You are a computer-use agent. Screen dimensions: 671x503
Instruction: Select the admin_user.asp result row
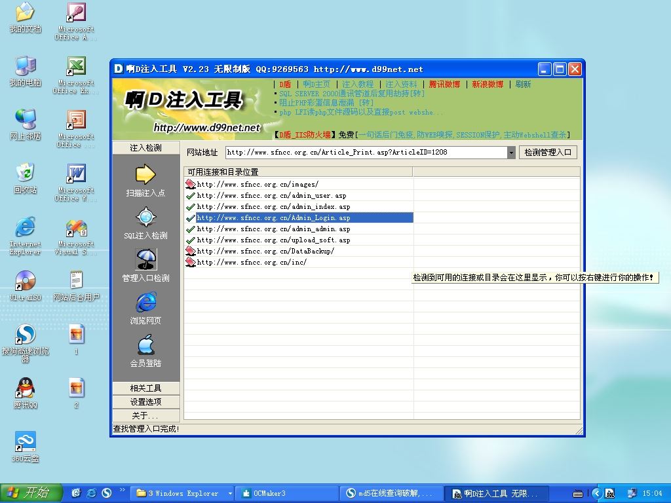tap(299, 195)
